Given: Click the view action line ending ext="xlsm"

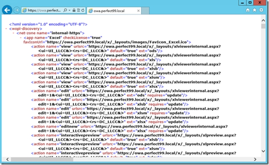Looking at the screenshot, I should pos(102,78).
